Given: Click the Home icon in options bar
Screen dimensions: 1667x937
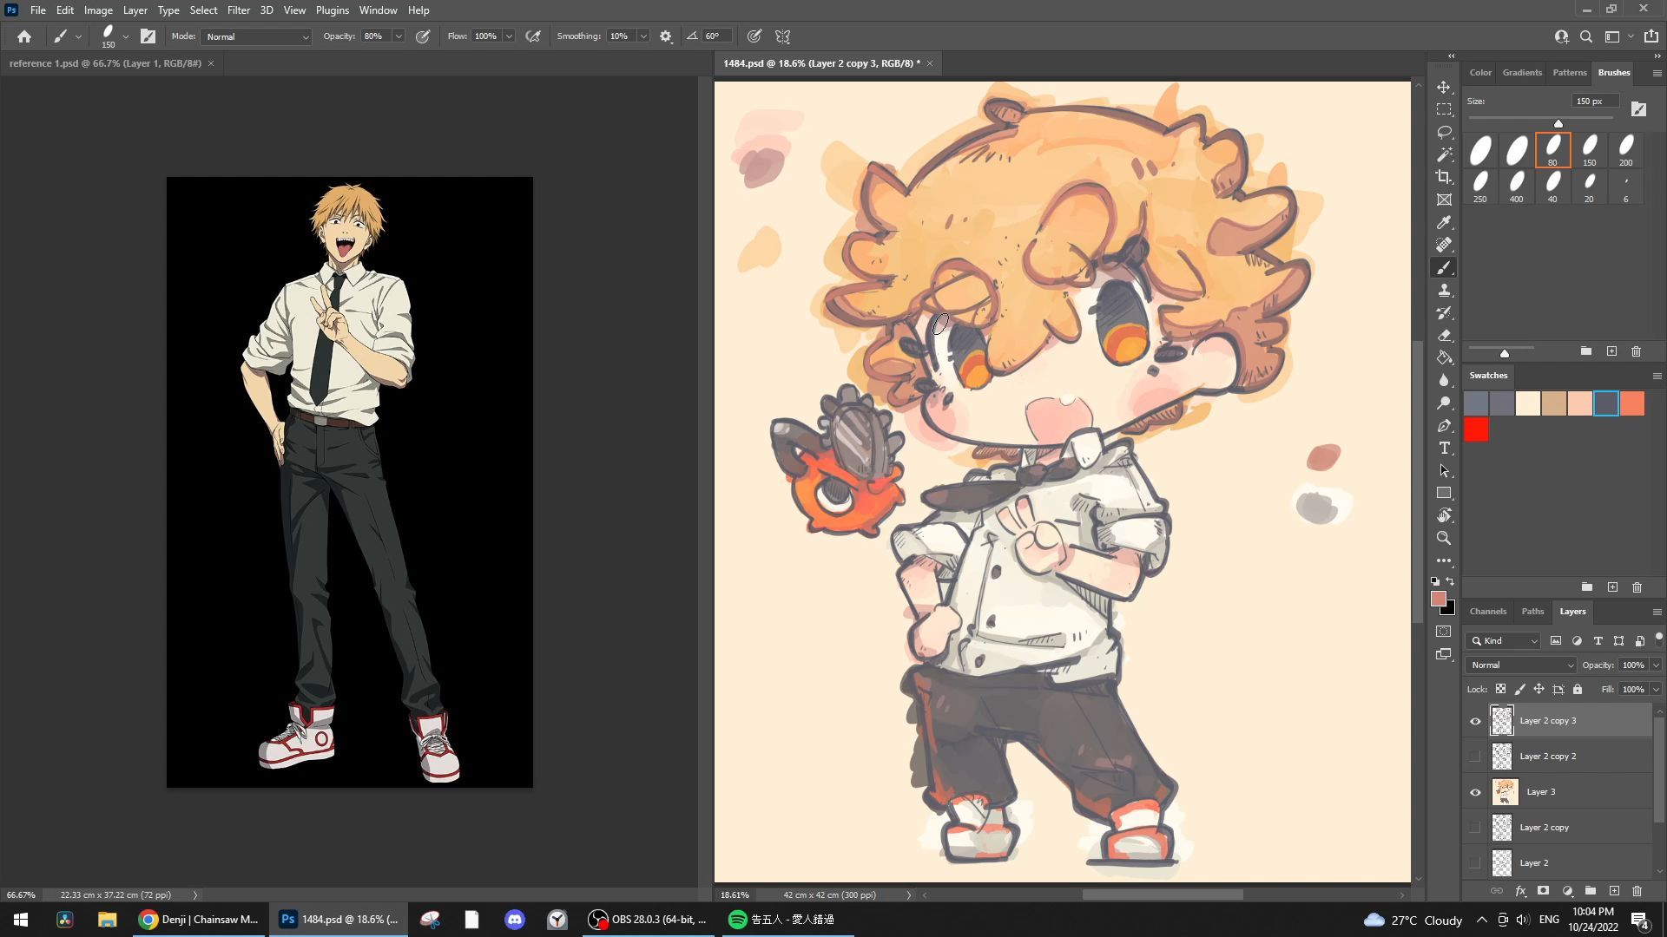Looking at the screenshot, I should click(24, 36).
